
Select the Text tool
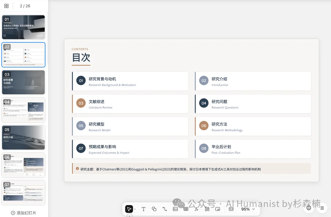tap(143, 209)
